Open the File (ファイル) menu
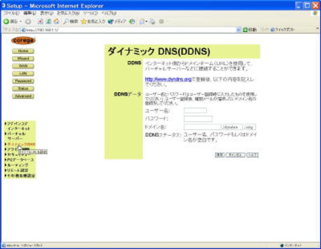The image size is (321, 249). point(9,13)
